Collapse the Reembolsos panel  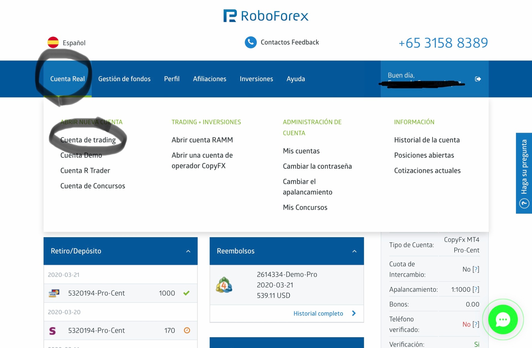pos(354,251)
